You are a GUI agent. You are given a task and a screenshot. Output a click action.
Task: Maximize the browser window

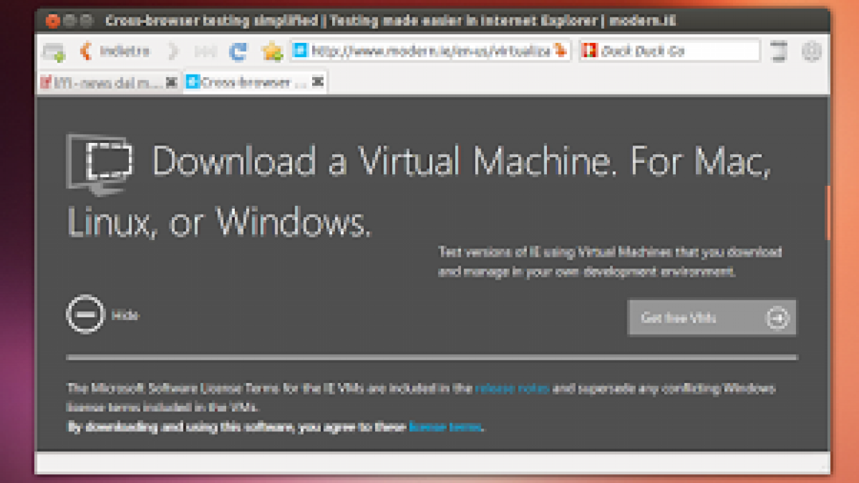(x=86, y=21)
